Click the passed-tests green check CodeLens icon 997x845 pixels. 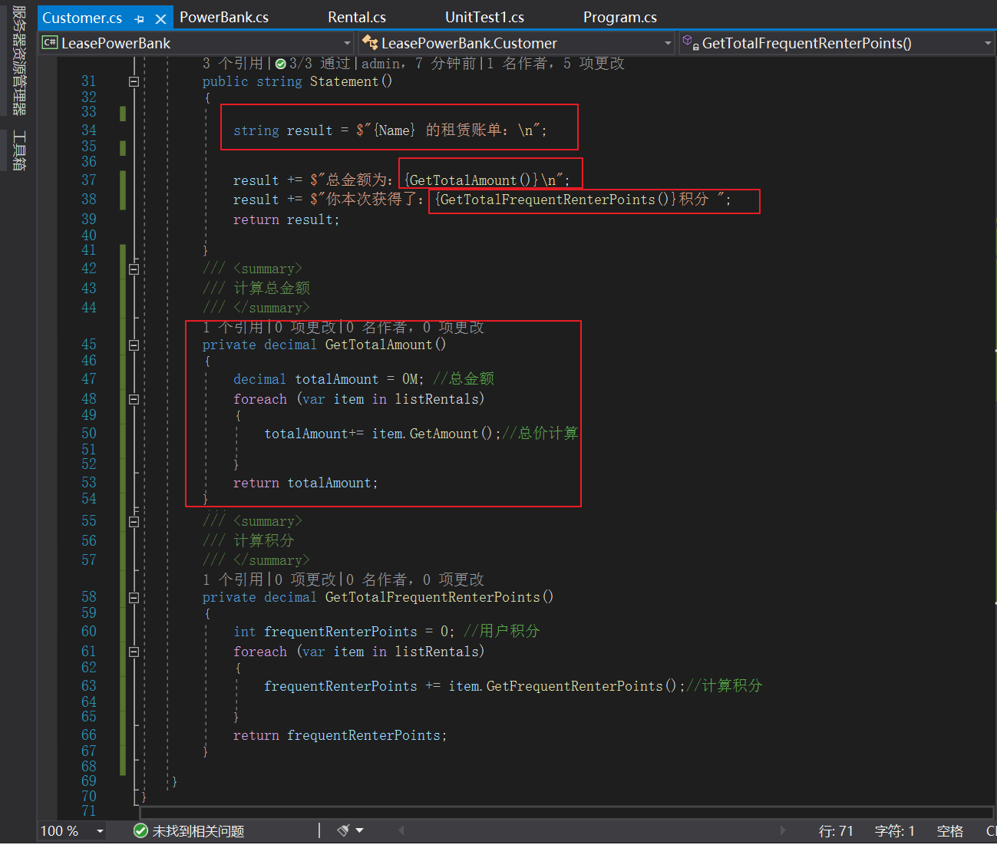pyautogui.click(x=281, y=64)
